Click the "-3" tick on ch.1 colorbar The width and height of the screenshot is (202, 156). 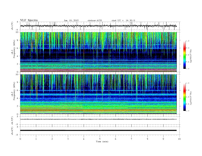(x=188, y=41)
